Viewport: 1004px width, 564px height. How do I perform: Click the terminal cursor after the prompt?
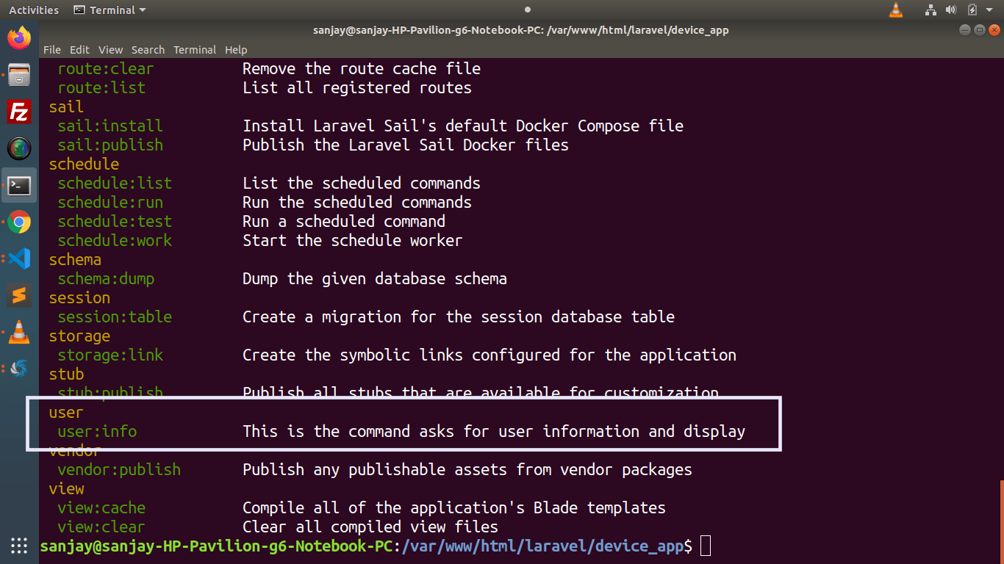pyautogui.click(x=706, y=546)
